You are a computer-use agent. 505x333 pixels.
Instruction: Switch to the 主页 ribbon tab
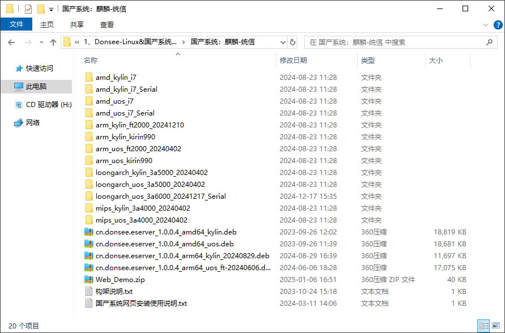(46, 24)
